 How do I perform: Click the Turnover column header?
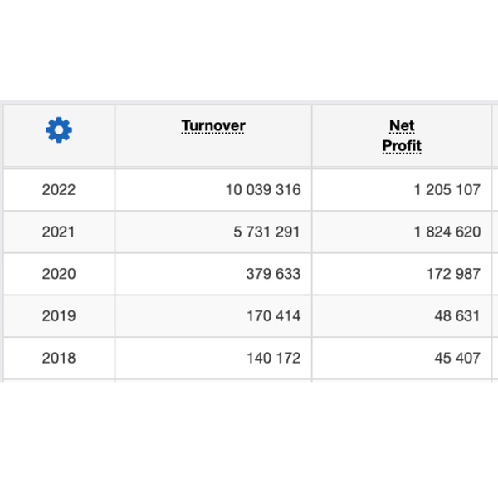(213, 126)
